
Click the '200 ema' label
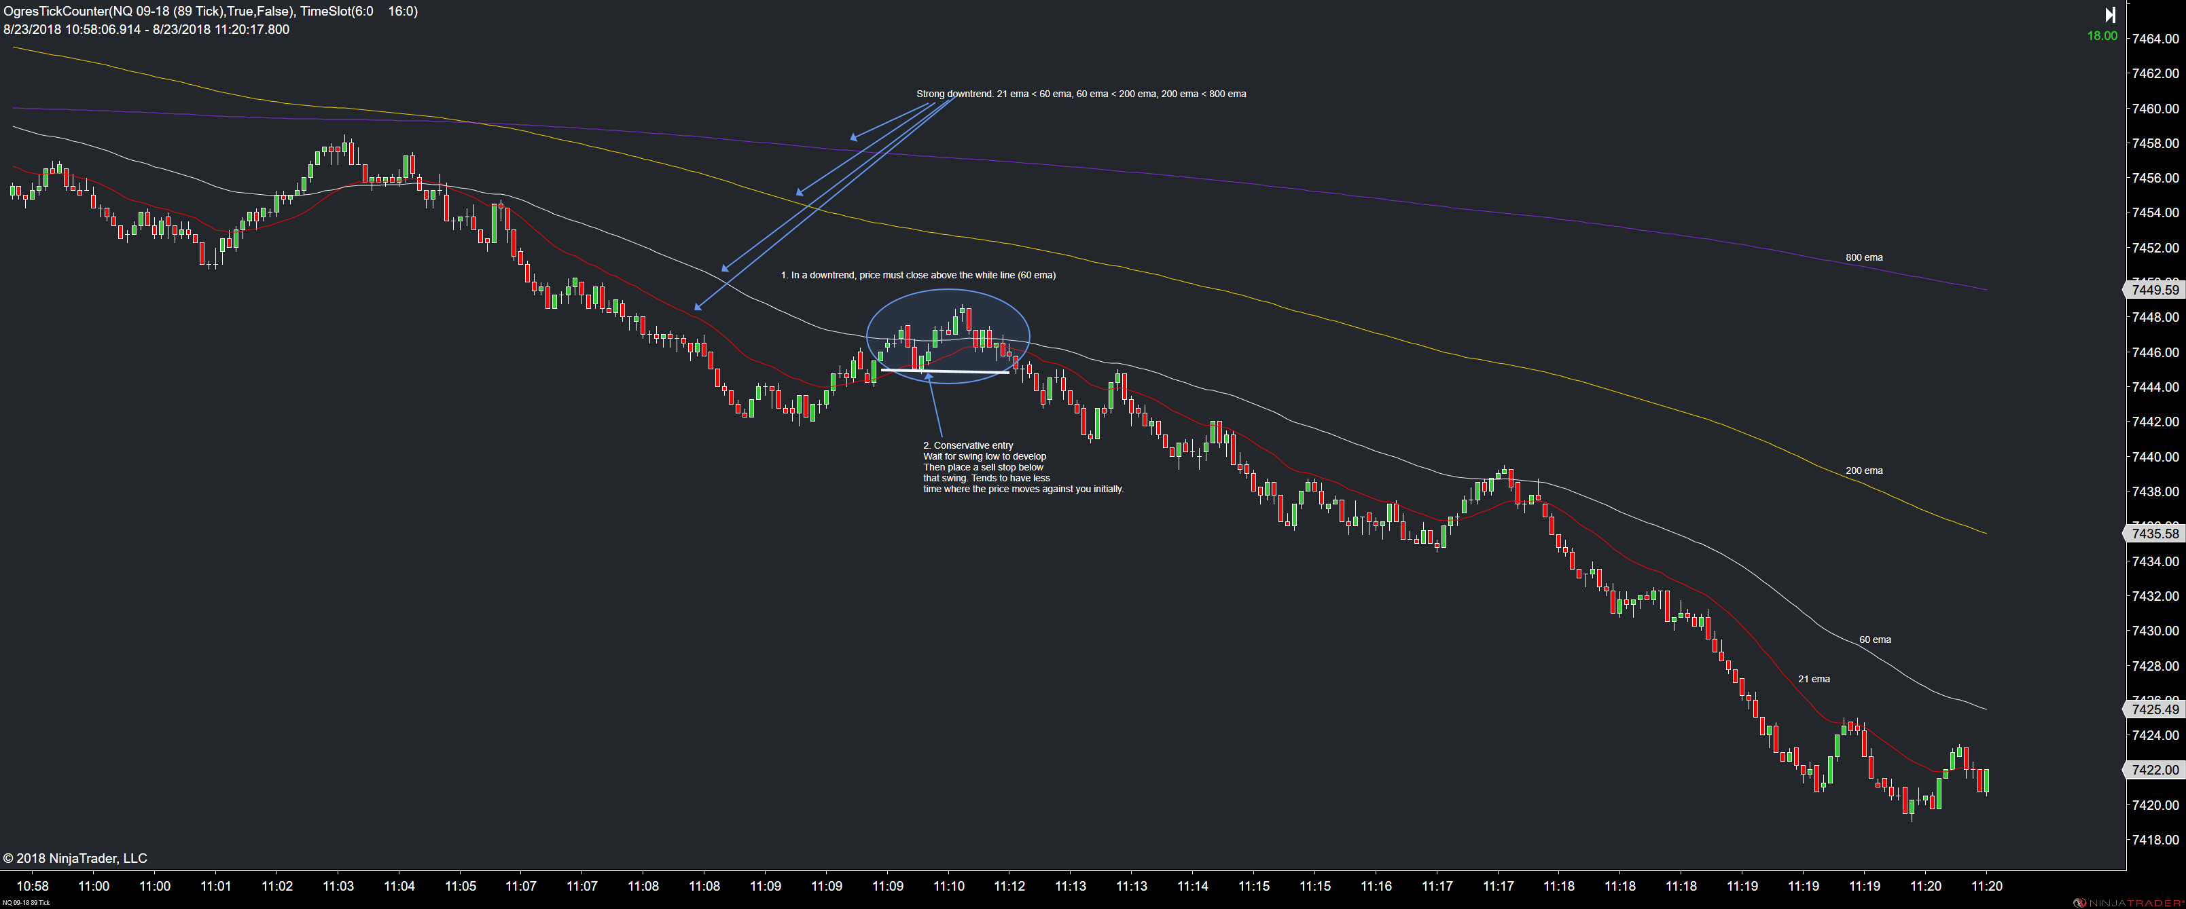click(x=1863, y=470)
